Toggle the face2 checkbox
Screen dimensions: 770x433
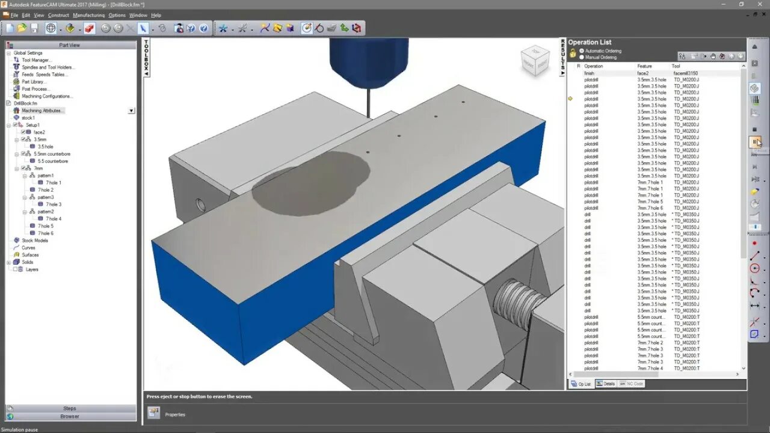(x=23, y=132)
